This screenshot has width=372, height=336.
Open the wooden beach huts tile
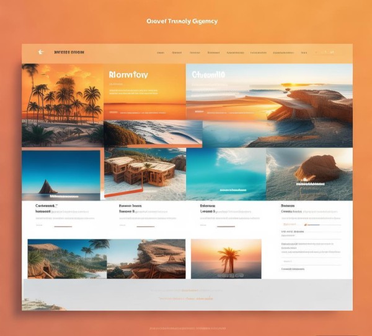(144, 172)
